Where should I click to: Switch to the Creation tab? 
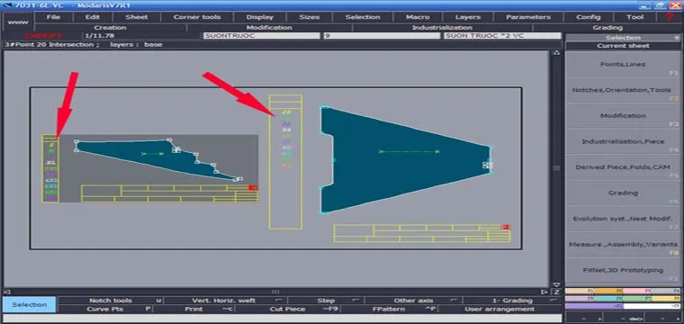click(x=111, y=28)
